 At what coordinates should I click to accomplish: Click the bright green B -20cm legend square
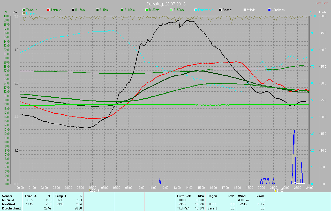(x=147, y=10)
